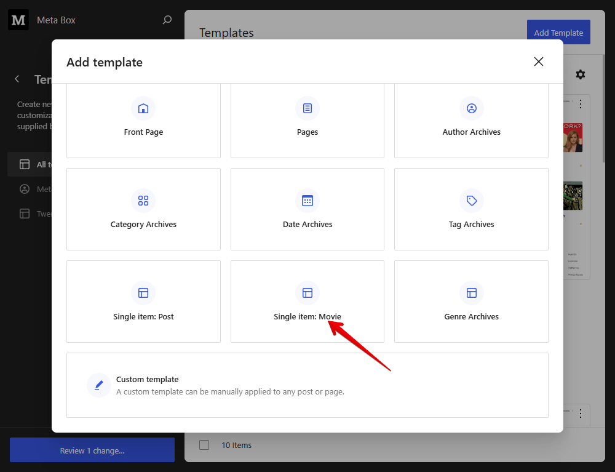
Task: Click the Single item: Movie layout icon
Action: [307, 293]
